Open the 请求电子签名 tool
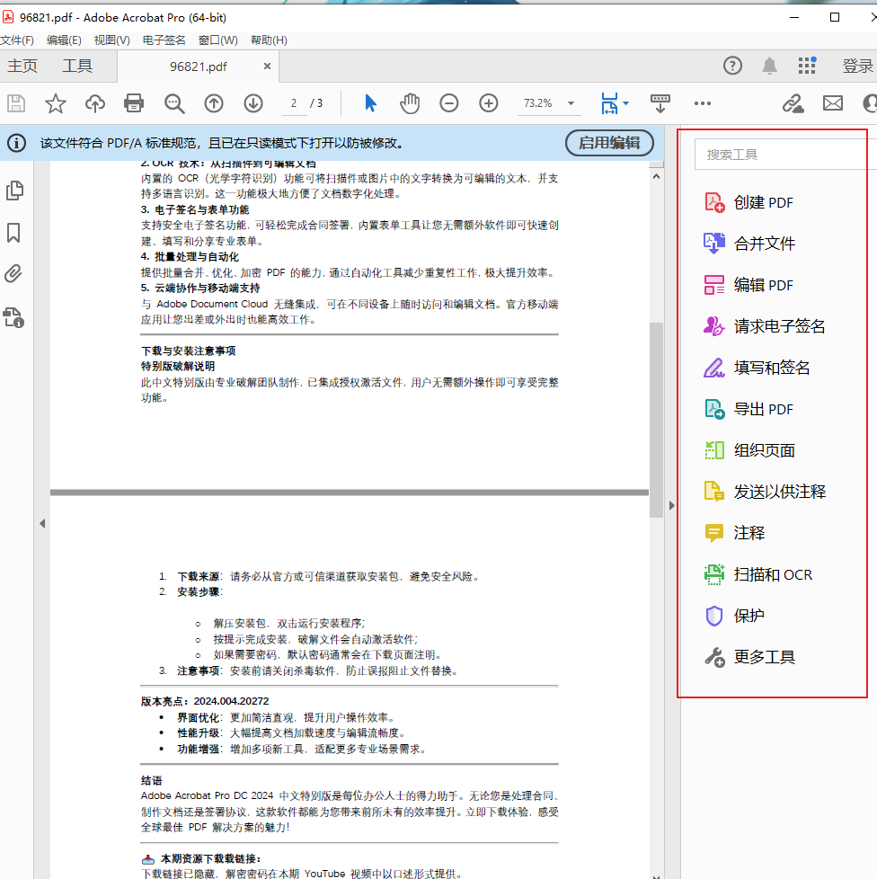877x879 pixels. click(765, 326)
